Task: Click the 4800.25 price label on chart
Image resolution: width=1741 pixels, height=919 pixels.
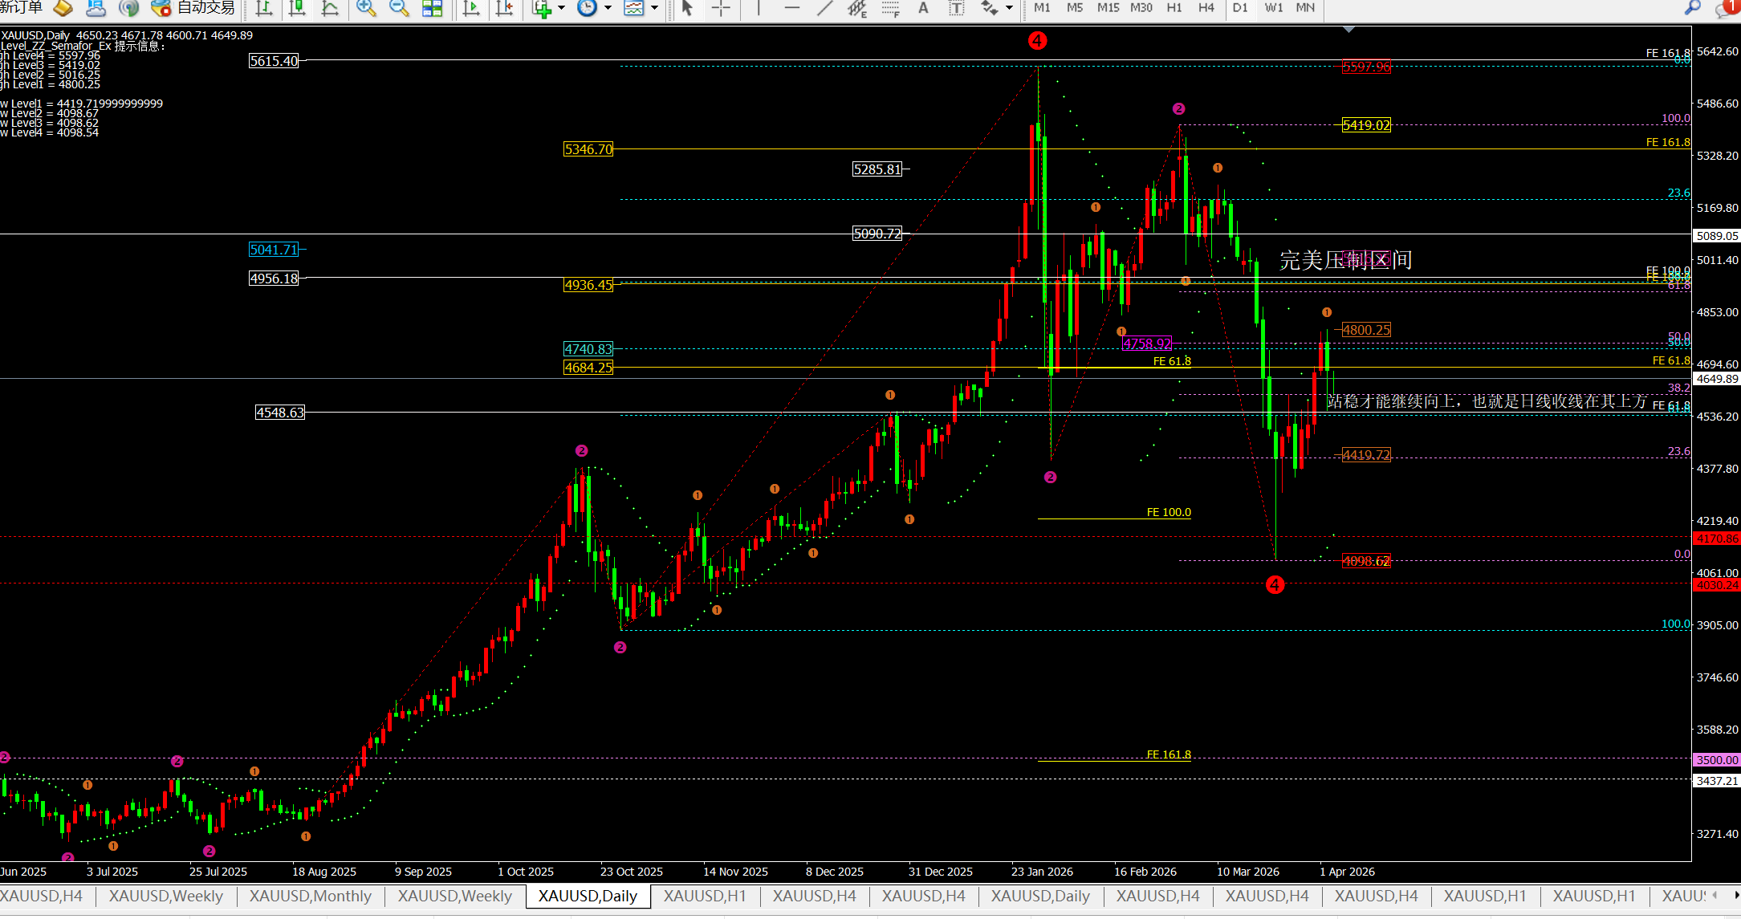Action: click(x=1366, y=330)
